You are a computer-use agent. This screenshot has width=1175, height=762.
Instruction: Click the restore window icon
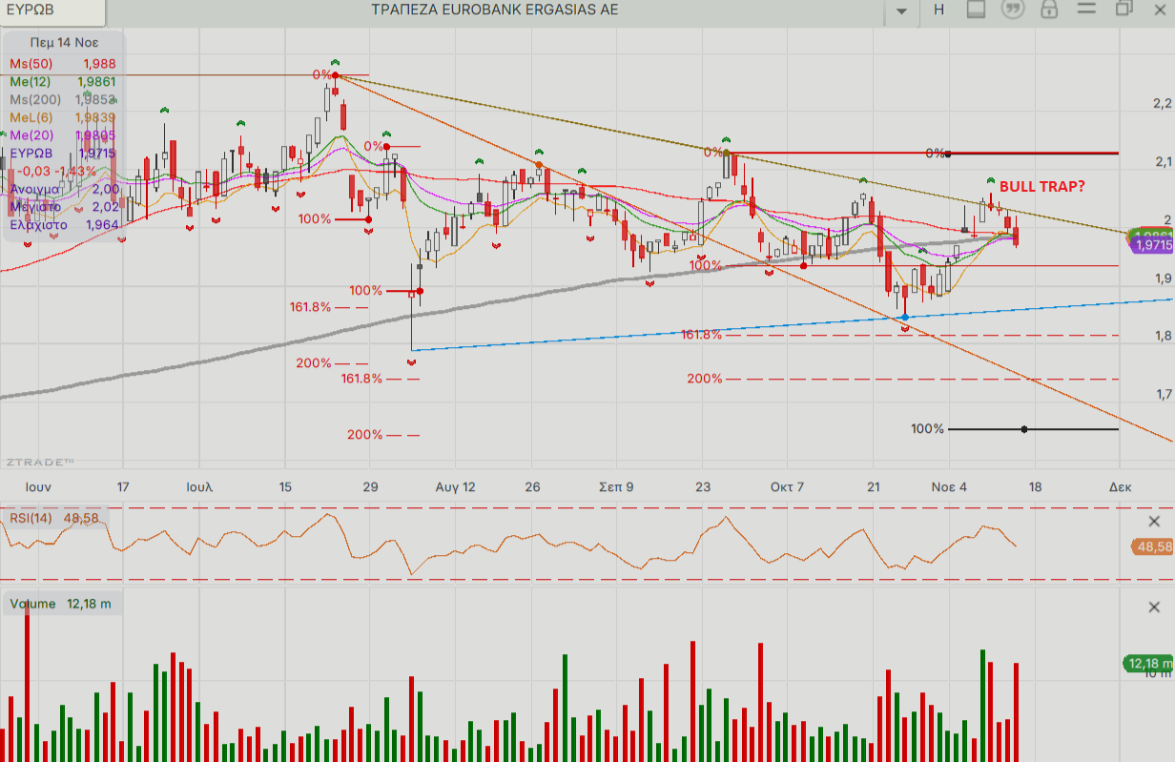click(1124, 10)
